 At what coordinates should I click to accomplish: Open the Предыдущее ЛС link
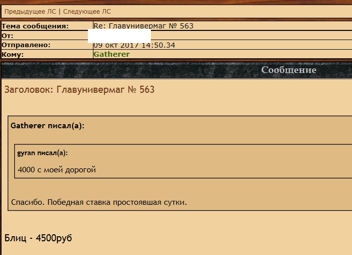click(30, 11)
